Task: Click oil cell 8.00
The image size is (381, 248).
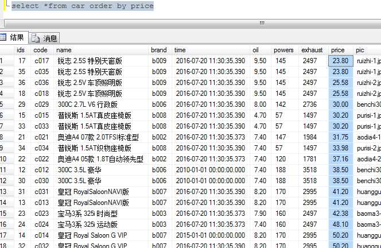Action: coord(260,104)
